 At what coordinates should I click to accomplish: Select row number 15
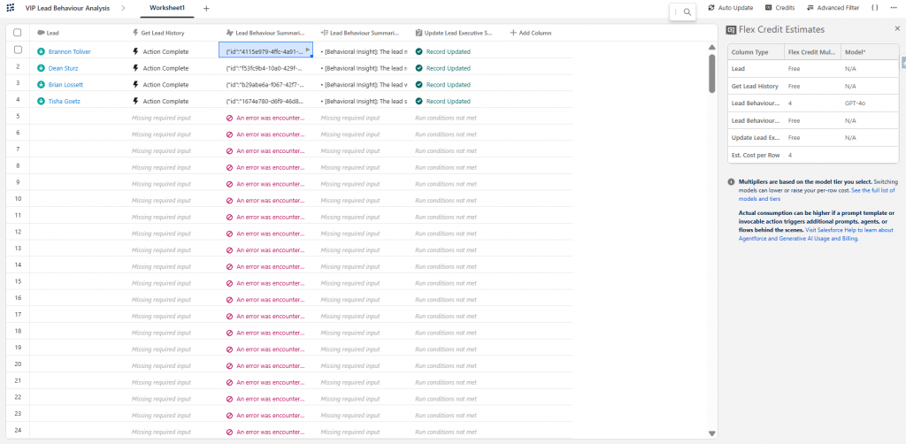[x=18, y=281]
